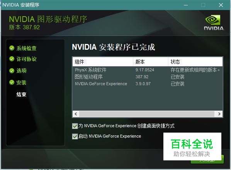Click the horizontal scrollbar track in component list

pos(147,114)
